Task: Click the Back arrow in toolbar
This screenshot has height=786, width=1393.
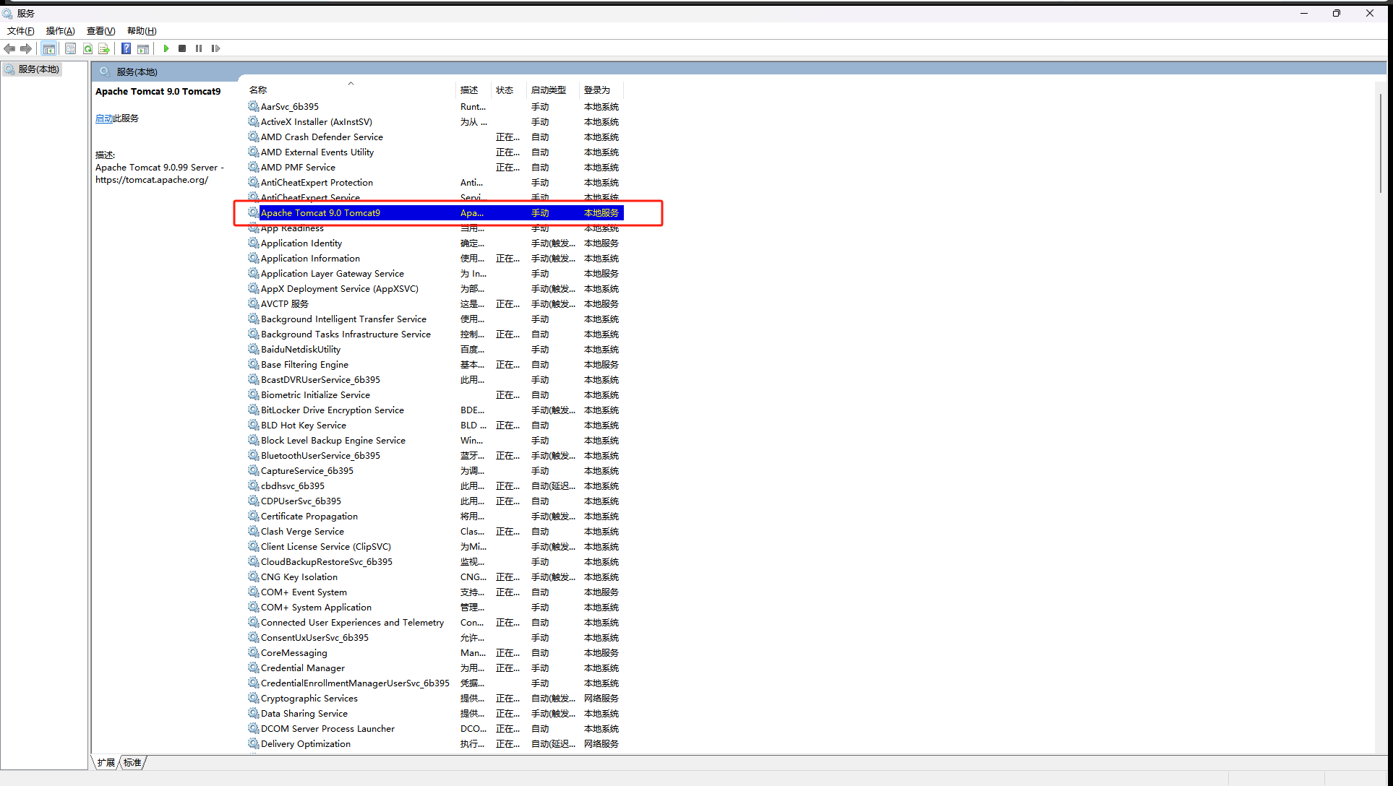Action: pyautogui.click(x=9, y=48)
